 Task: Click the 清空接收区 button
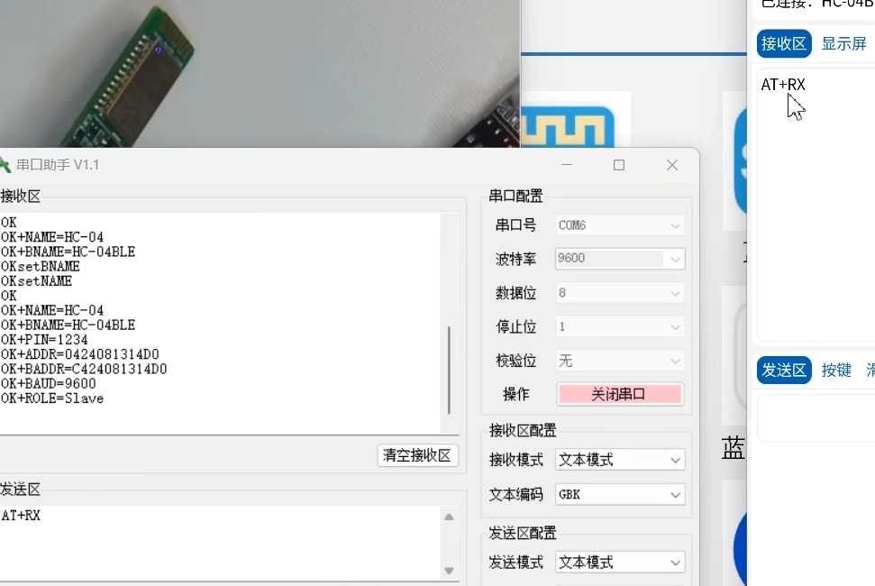[x=417, y=455]
